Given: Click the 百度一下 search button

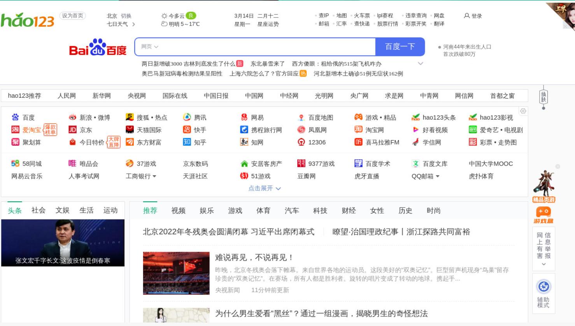Looking at the screenshot, I should (x=400, y=47).
